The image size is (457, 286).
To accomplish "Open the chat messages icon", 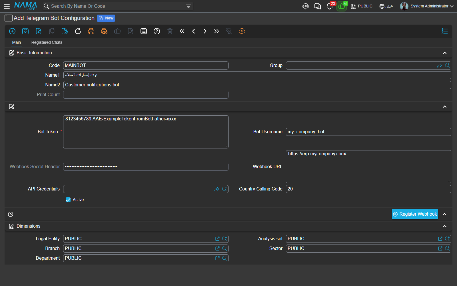I will [x=317, y=6].
